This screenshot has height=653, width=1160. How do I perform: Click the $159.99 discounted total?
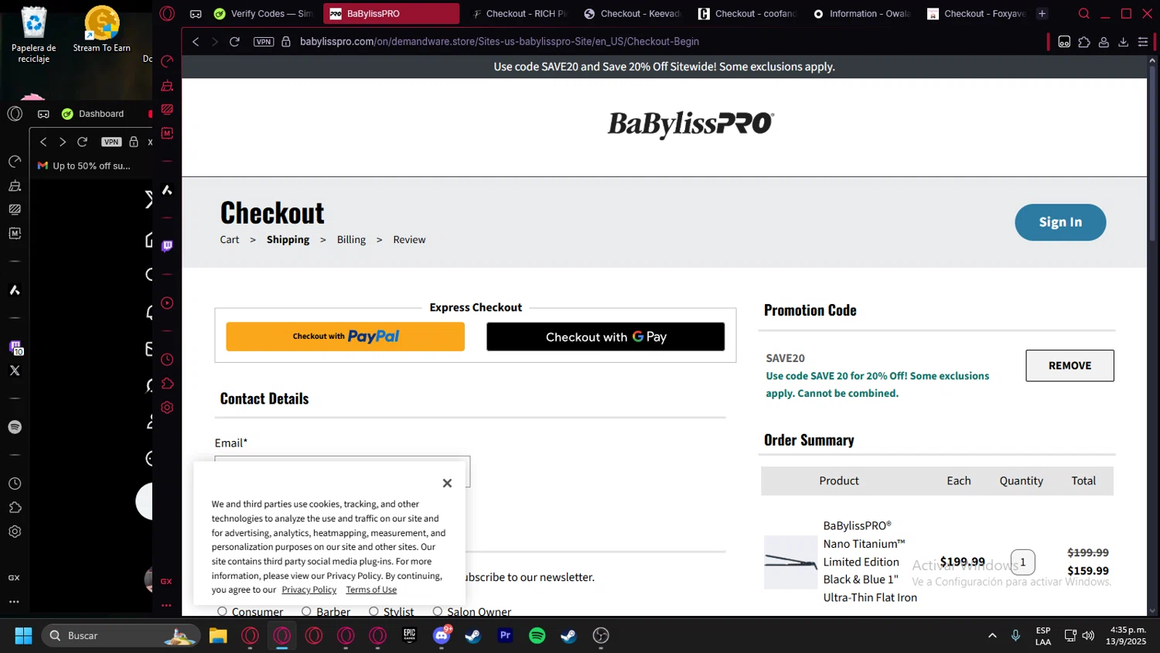pyautogui.click(x=1087, y=571)
